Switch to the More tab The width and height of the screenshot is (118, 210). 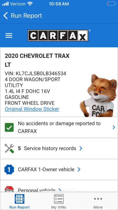pyautogui.click(x=98, y=201)
